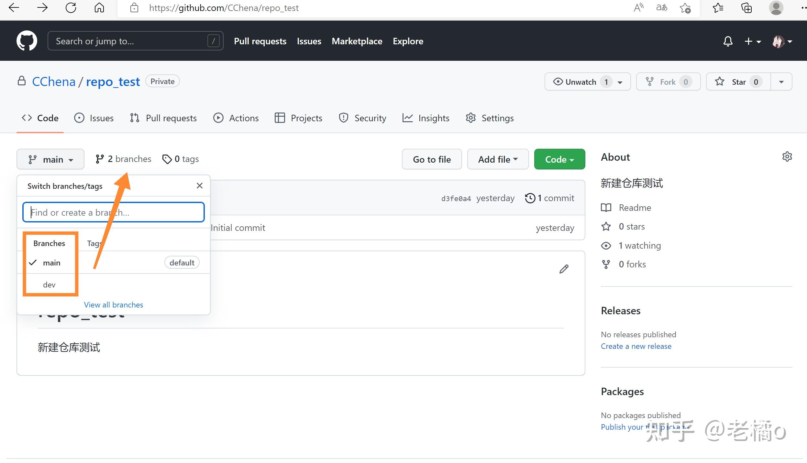
Task: Click View all branches link
Action: (x=113, y=305)
